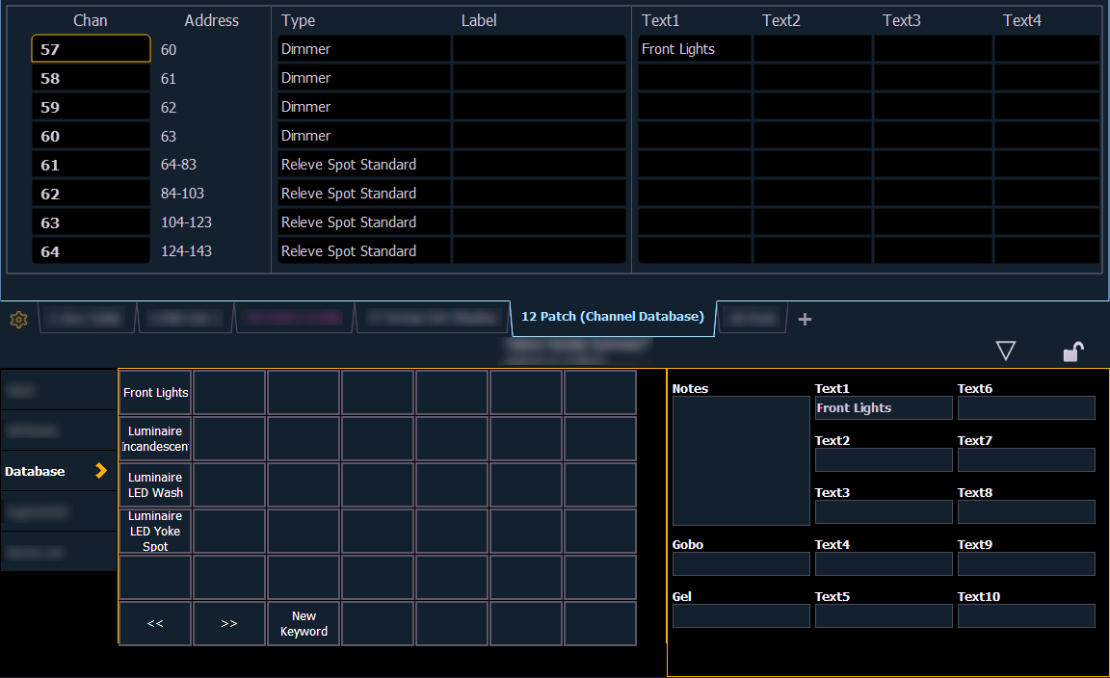Select channel 58 in the patch list
Image resolution: width=1110 pixels, height=678 pixels.
(x=91, y=79)
